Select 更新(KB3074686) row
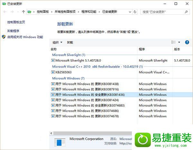This screenshot has width=193, height=150. 121,111
